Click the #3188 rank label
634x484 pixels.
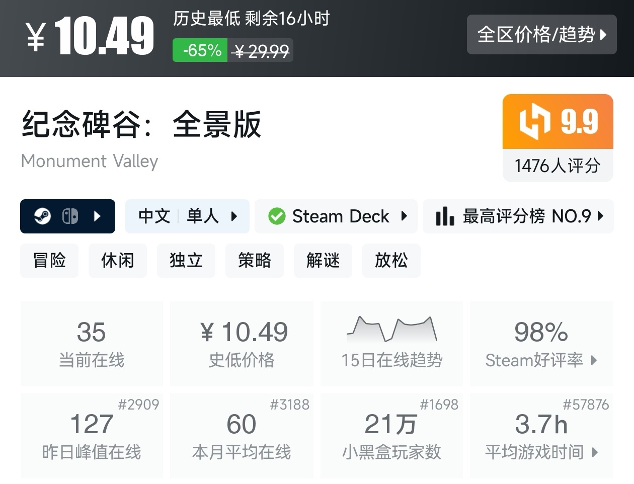coord(289,405)
